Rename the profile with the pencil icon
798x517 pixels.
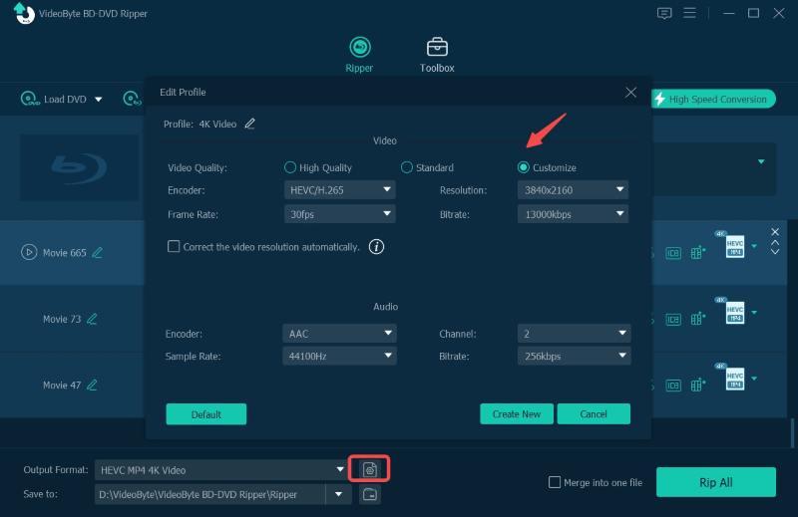pyautogui.click(x=249, y=124)
